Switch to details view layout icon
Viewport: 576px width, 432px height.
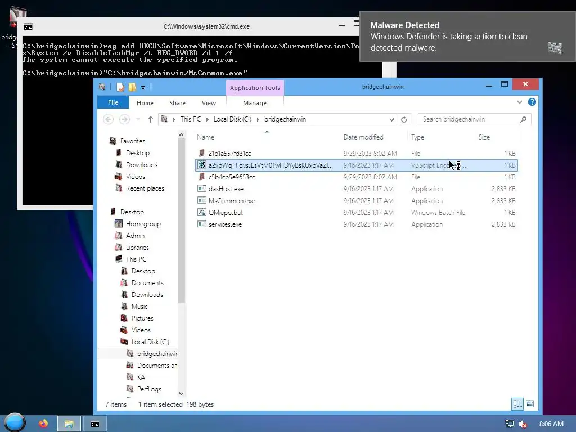tap(517, 404)
